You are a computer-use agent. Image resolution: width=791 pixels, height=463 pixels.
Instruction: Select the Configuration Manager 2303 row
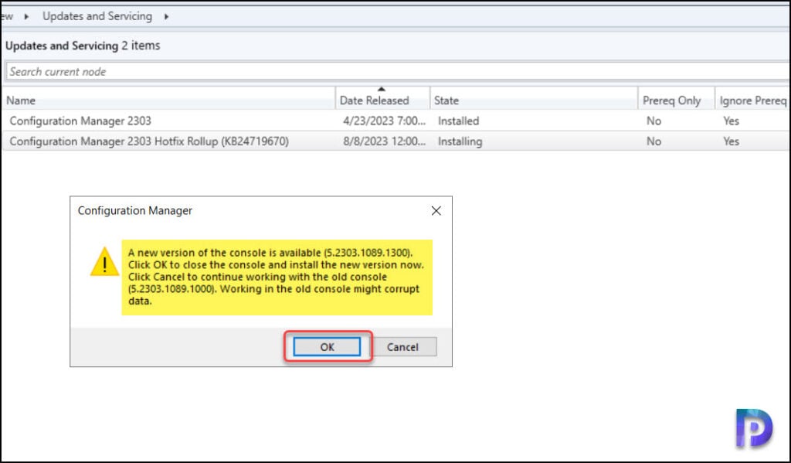(x=395, y=121)
